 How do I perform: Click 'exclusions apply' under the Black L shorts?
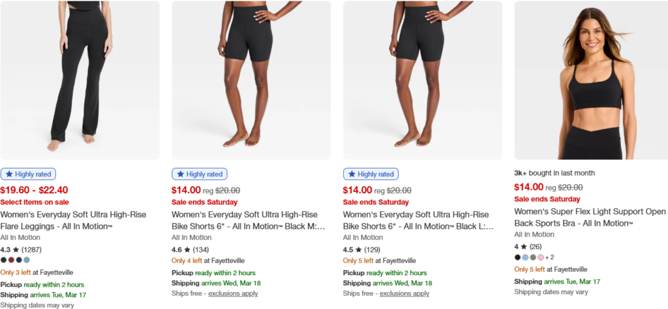[404, 293]
